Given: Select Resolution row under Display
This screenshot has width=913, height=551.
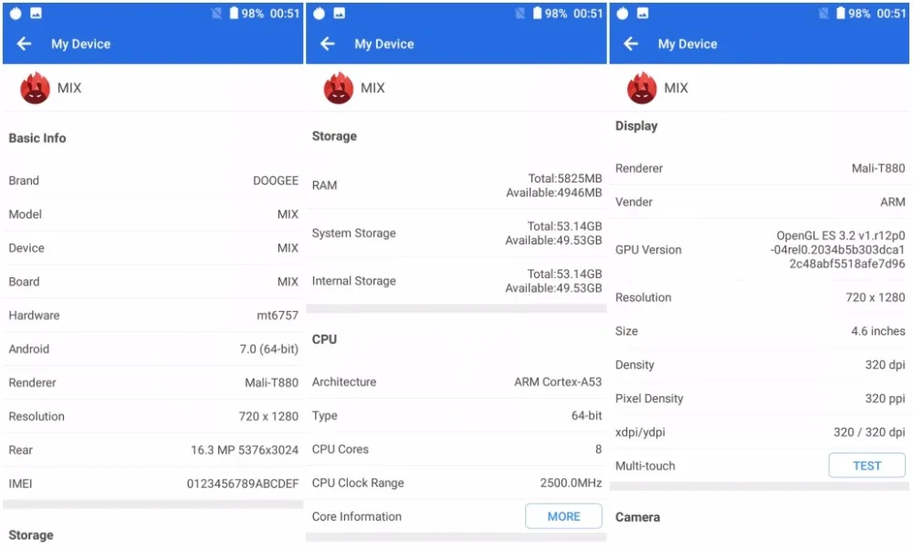Looking at the screenshot, I should (760, 297).
